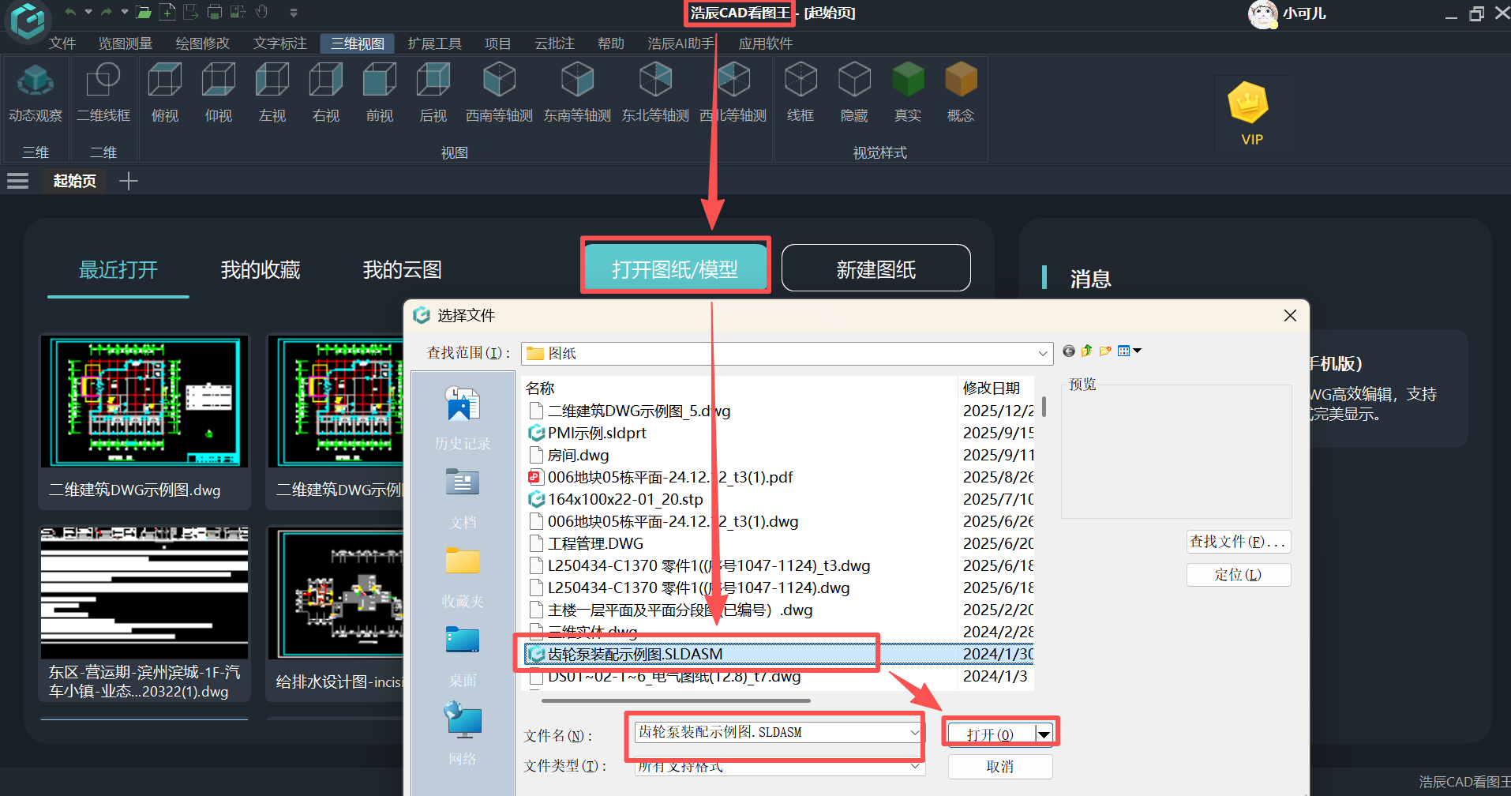Click the VIP crown icon
The height and width of the screenshot is (796, 1511).
click(x=1249, y=103)
